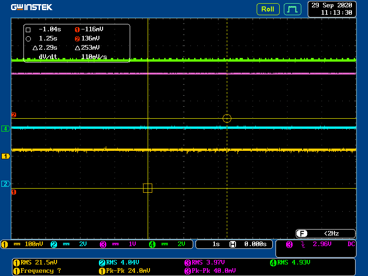Image resolution: width=368 pixels, height=276 pixels.
Task: Click the circle cursor intersection marker
Action: [x=227, y=119]
